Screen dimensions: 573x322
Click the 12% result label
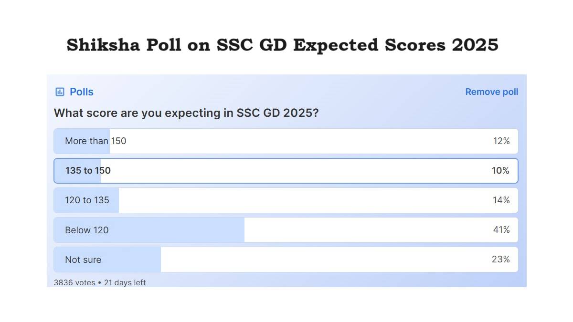[501, 141]
